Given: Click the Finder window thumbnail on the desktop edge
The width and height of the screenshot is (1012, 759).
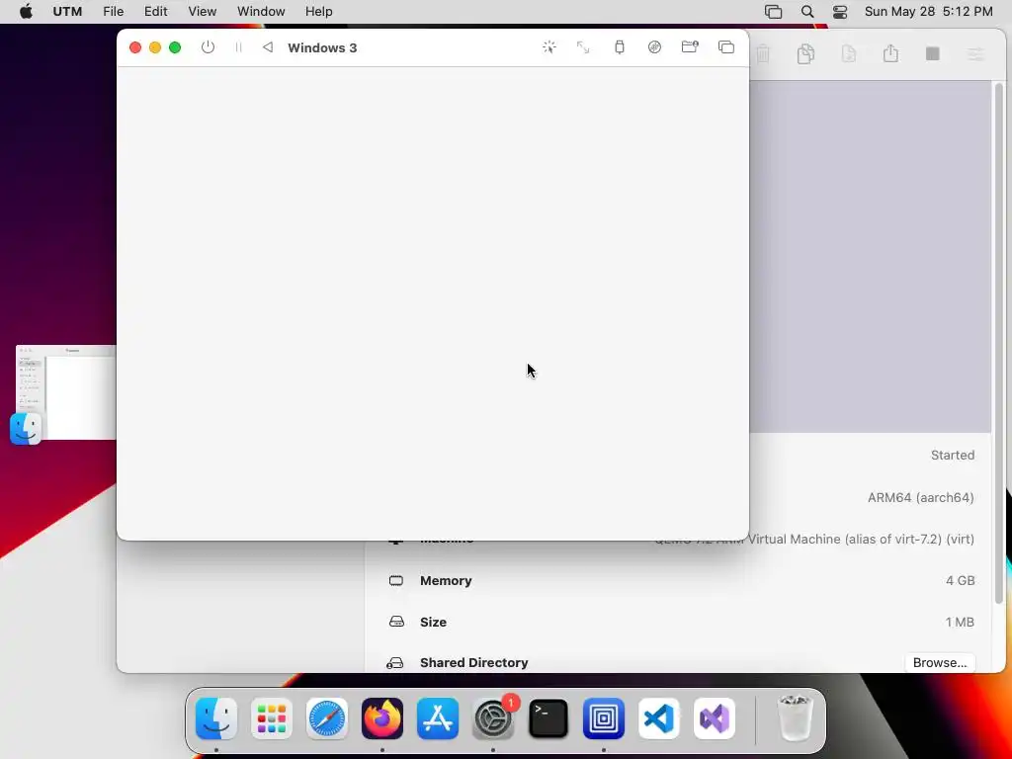Looking at the screenshot, I should pos(66,392).
